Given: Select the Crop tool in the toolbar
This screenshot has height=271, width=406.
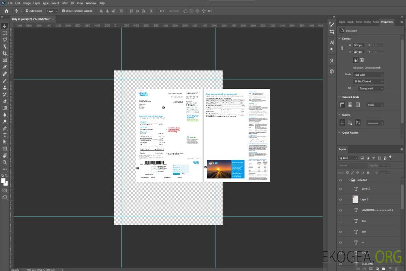Looking at the screenshot, I should tap(5, 53).
